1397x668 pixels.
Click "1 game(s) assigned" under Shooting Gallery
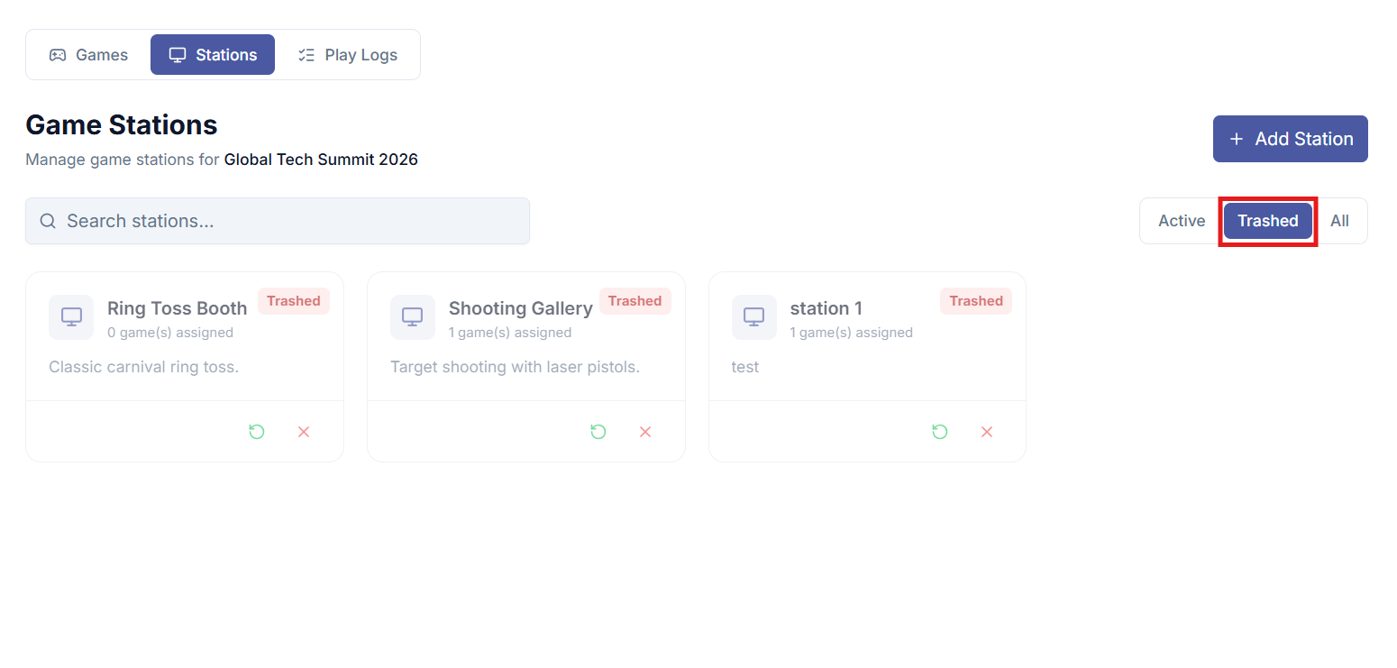pos(510,333)
